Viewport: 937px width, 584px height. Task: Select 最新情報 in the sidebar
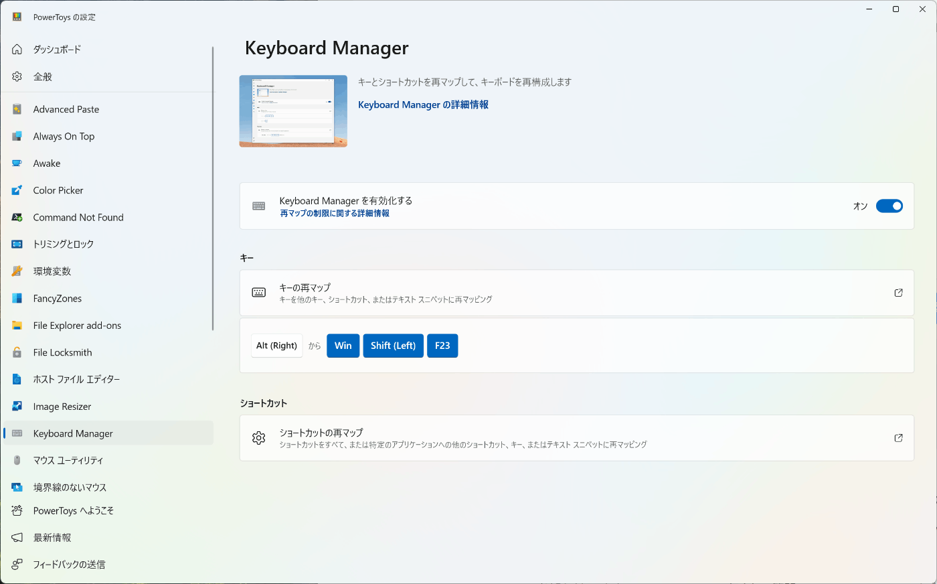[x=108, y=537]
